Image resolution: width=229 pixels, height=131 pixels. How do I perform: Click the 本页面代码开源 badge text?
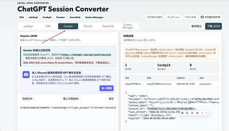click(212, 17)
